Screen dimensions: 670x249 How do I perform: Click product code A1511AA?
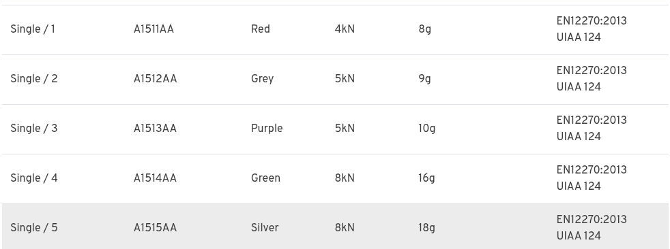point(154,29)
